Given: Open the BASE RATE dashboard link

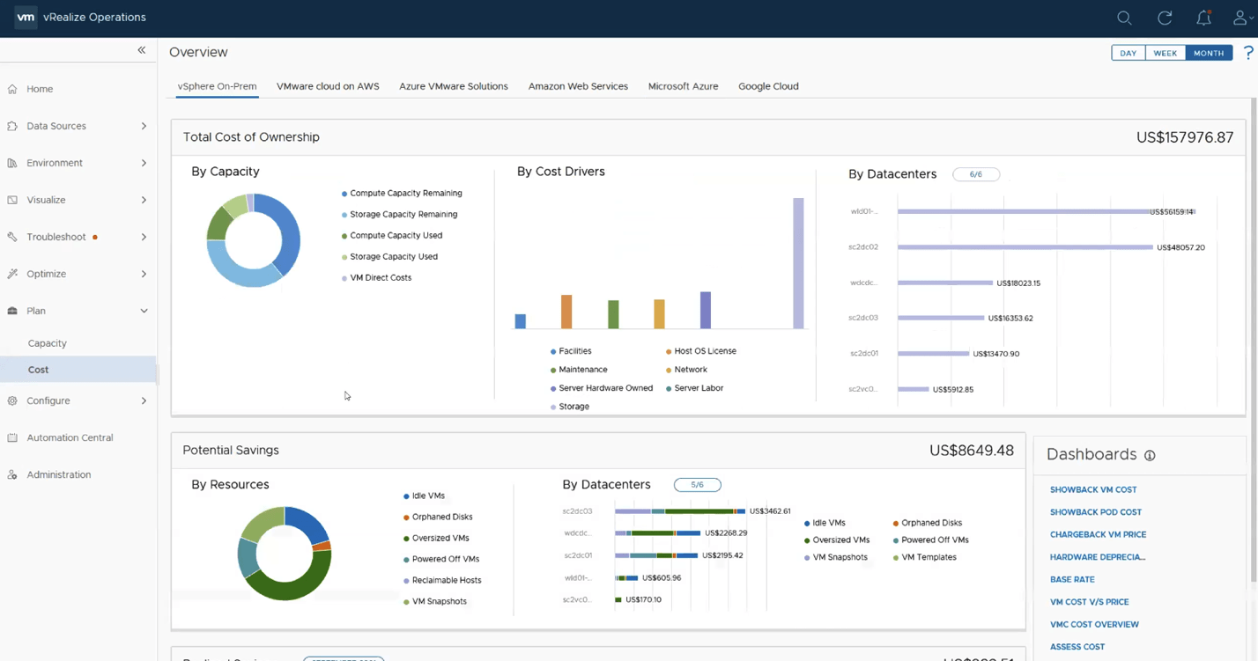Looking at the screenshot, I should (1072, 579).
